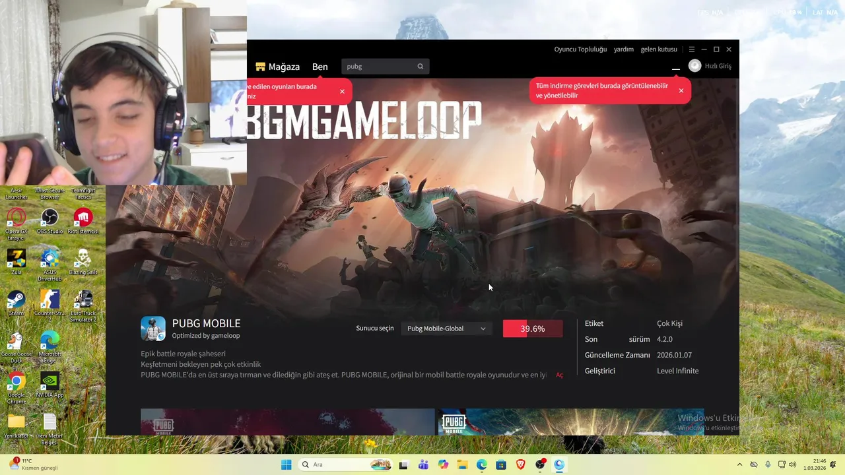
Task: Expand the description with Aç link
Action: [559, 375]
